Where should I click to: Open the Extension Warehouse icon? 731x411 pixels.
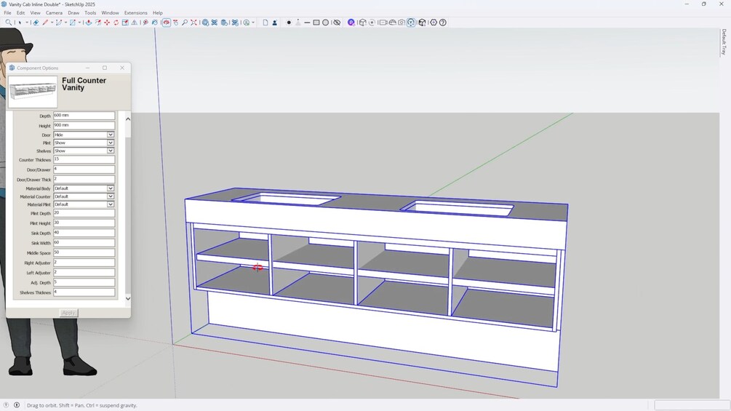214,23
